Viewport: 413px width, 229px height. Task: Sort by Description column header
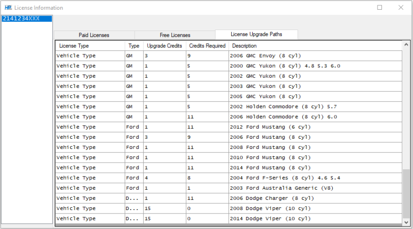pyautogui.click(x=315, y=46)
